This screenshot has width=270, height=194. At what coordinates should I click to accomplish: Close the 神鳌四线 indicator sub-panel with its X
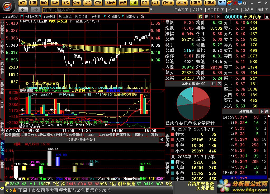point(163,91)
